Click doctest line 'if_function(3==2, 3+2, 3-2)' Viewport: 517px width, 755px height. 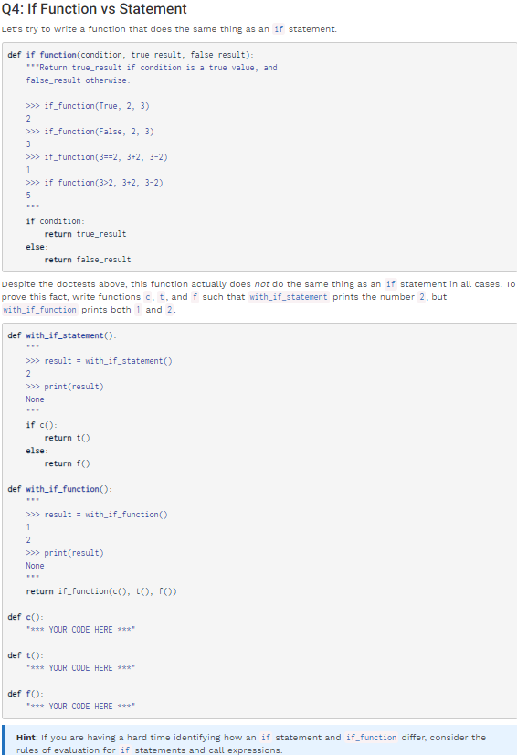(x=97, y=157)
